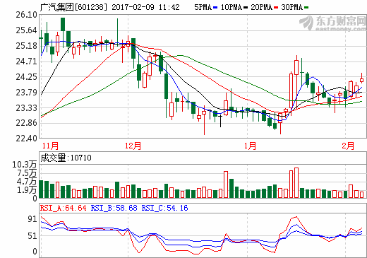Click the 23.79 price axis label
This screenshot has height=258, width=367.
27,93
